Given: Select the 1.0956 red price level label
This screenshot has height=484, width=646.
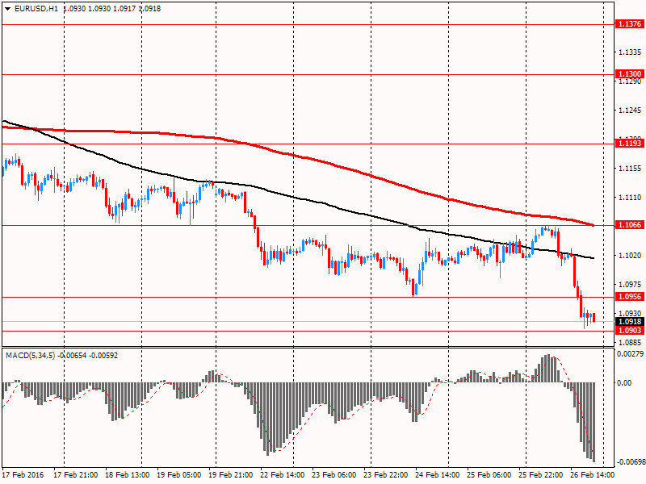Looking at the screenshot, I should (x=629, y=297).
